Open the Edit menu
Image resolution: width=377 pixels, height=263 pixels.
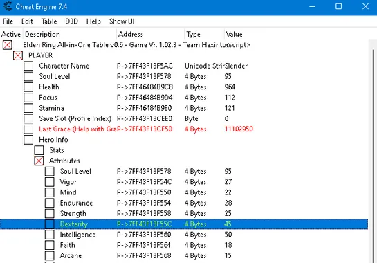tap(27, 21)
